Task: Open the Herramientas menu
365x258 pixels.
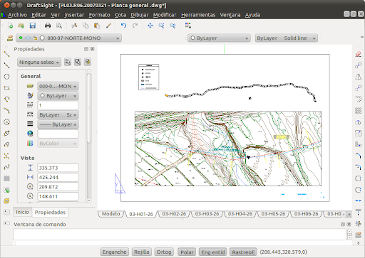Action: [x=198, y=15]
